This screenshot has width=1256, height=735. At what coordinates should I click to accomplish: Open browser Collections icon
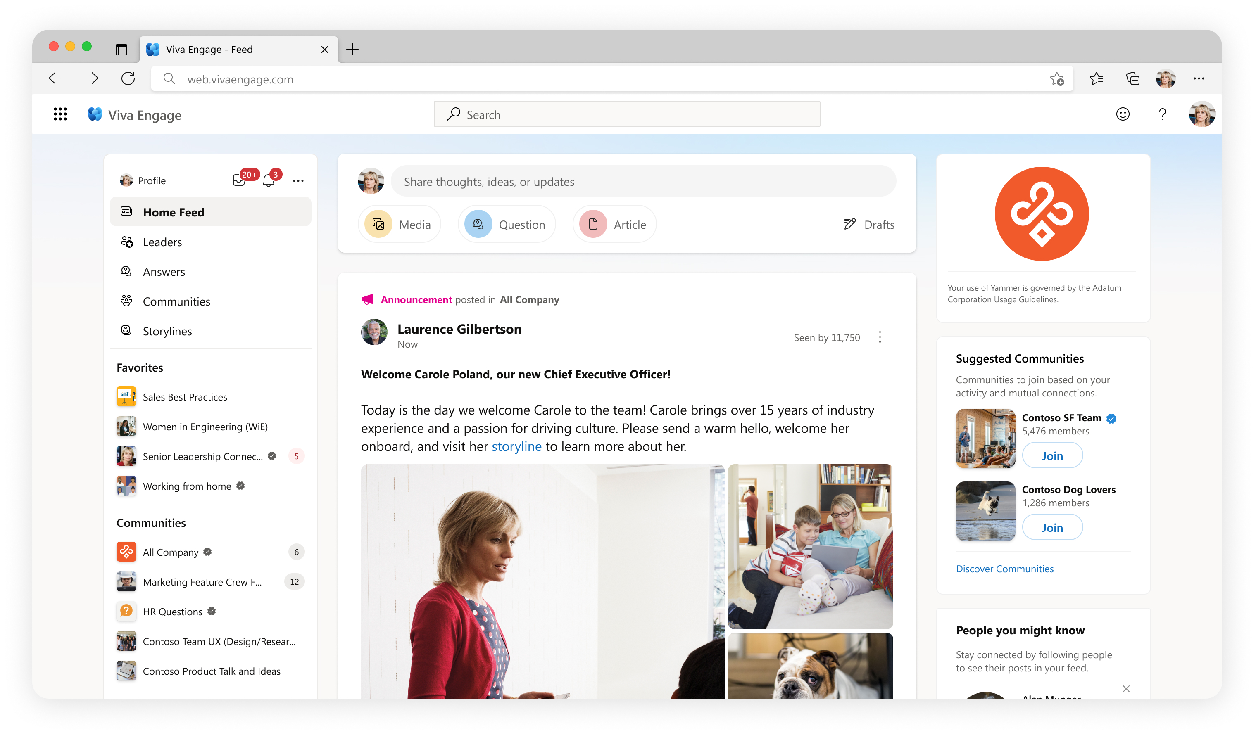click(x=1132, y=79)
